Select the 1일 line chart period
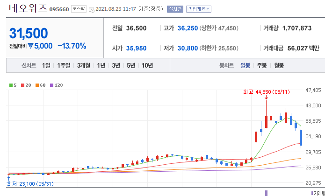Image resolution: width=325 pixels, height=196 pixels. (46, 65)
